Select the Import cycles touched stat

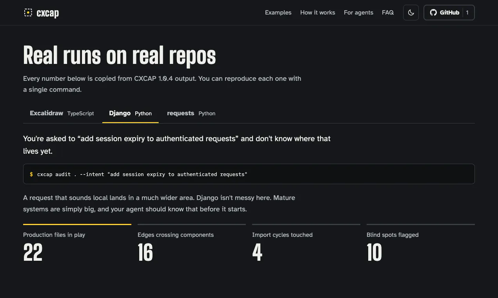click(306, 243)
